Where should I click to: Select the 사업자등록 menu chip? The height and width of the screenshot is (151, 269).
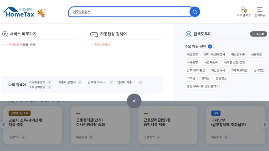(211, 63)
